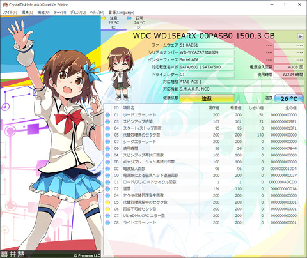Screen dimensions: 307x258
Task: Click the interface field Serial ATA
Action: (x=207, y=60)
